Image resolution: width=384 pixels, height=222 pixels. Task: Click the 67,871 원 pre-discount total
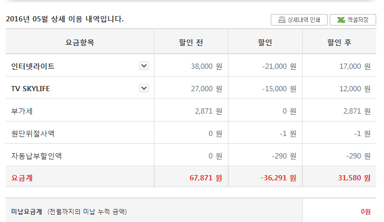pyautogui.click(x=206, y=178)
